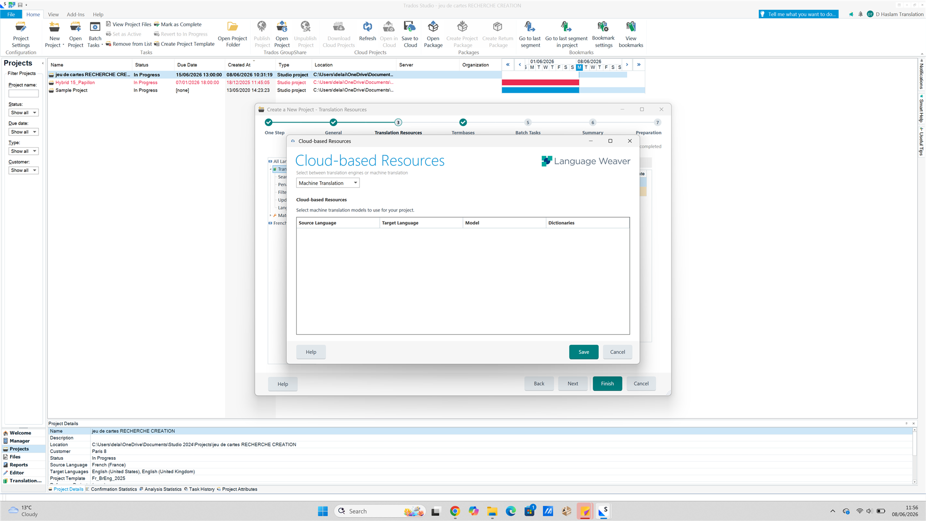
Task: Open the Project Attributes tab
Action: 237,489
